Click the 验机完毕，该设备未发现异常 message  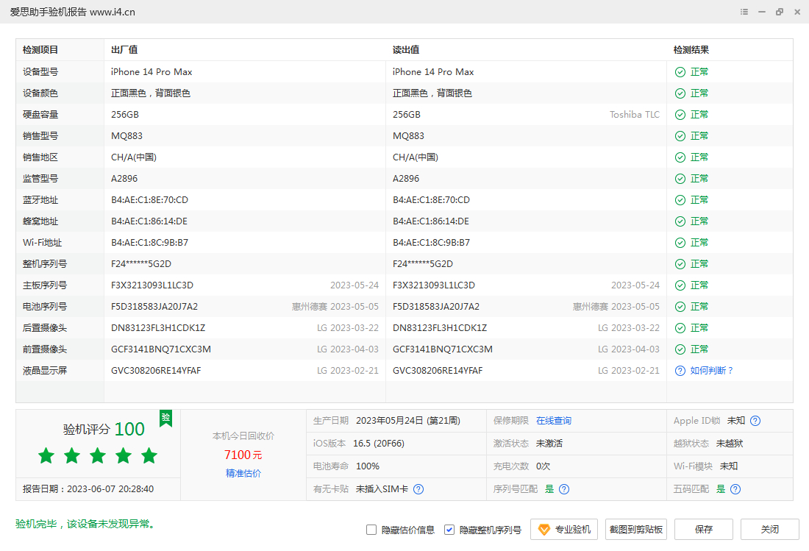coord(85,525)
